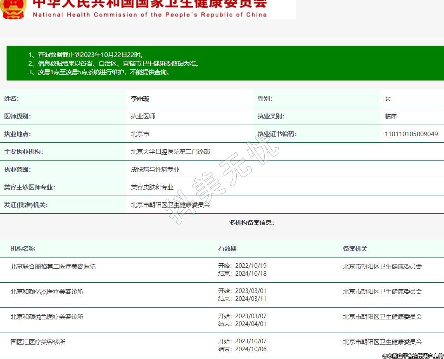Viewport: 444px width, 359px height.
Task: Click the 有效期 column header
Action: click(227, 249)
